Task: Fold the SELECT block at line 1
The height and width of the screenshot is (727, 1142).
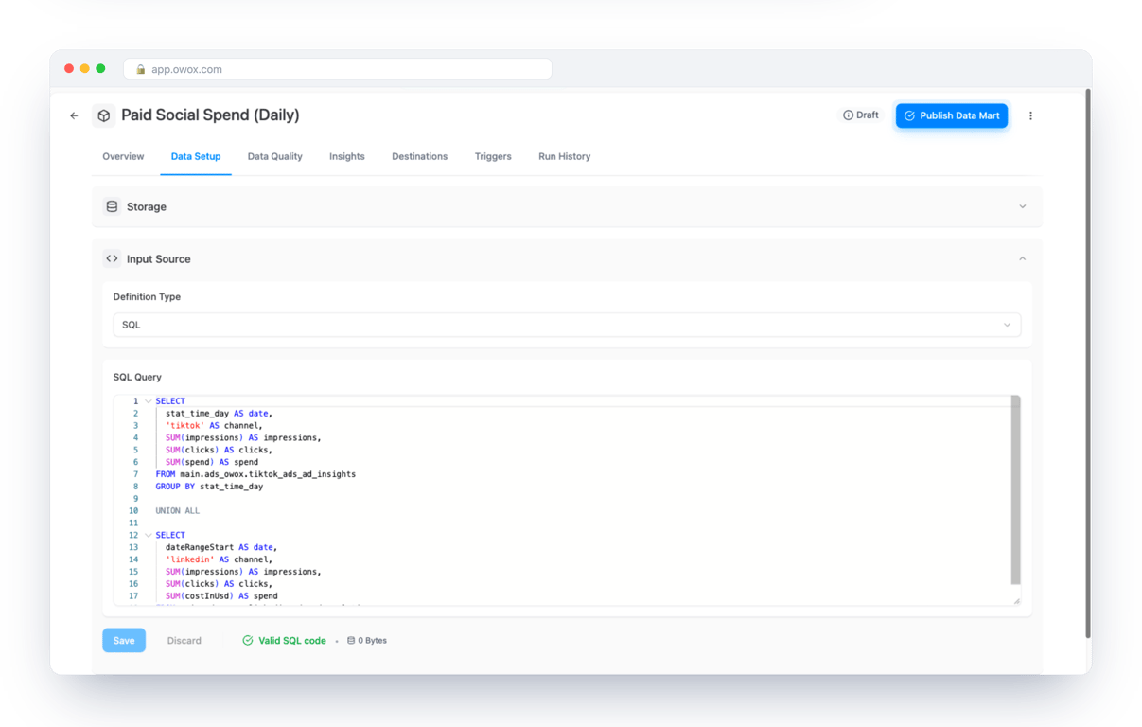Action: click(149, 401)
